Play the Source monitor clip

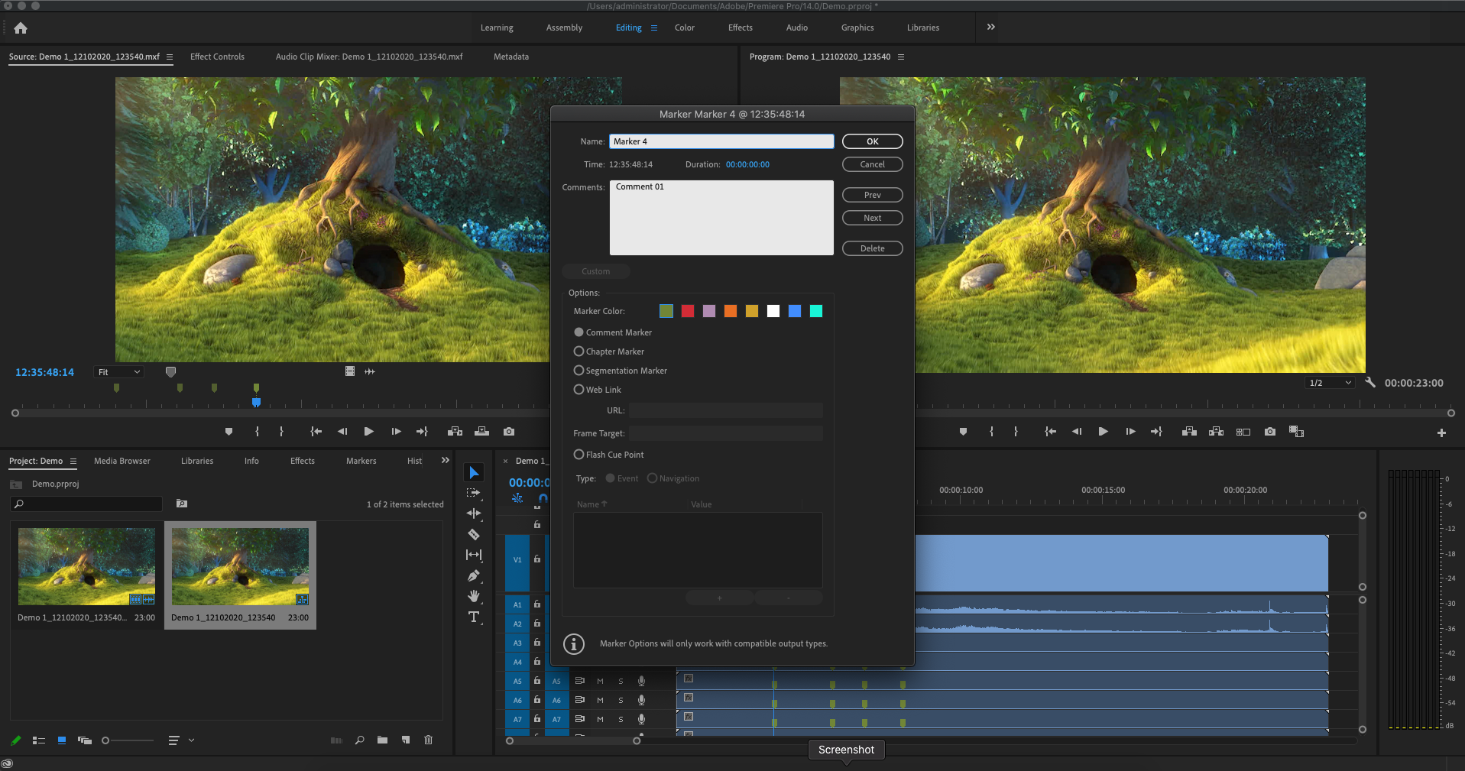pos(369,432)
